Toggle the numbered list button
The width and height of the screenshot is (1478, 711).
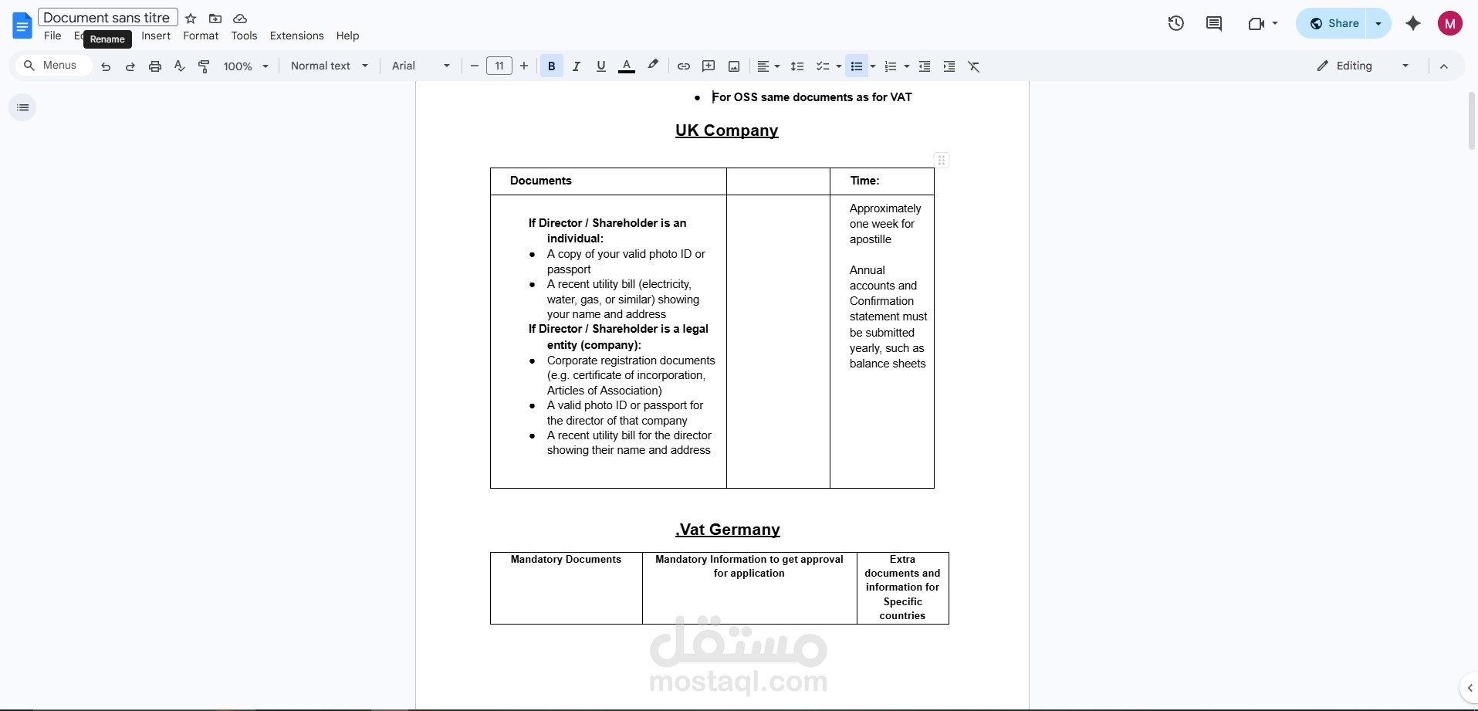pos(891,66)
